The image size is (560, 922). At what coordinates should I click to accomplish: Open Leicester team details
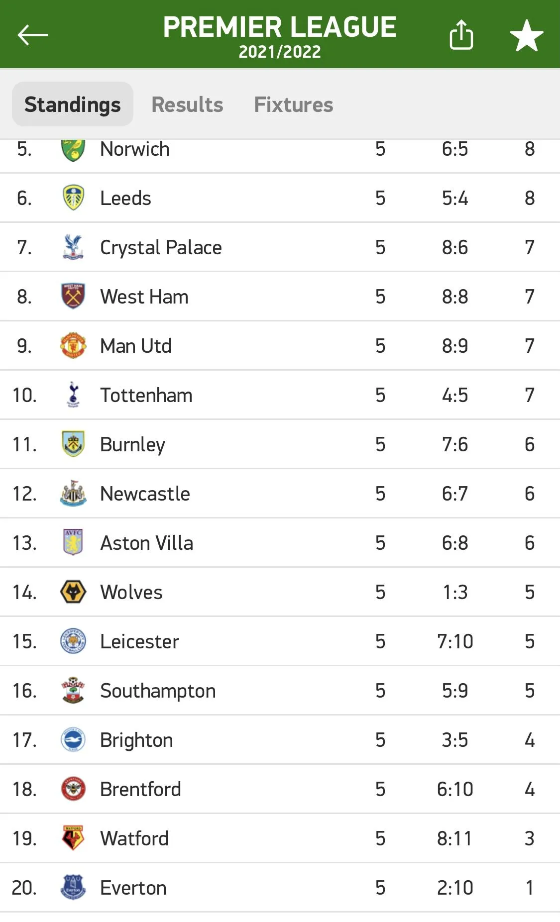coord(139,641)
